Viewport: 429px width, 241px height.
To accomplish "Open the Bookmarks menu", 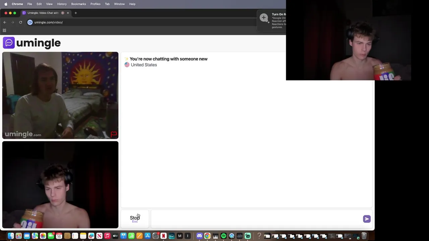I will pyautogui.click(x=78, y=4).
